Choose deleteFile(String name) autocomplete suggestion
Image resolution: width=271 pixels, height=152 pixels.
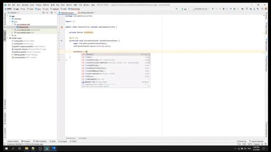[x=116, y=82]
